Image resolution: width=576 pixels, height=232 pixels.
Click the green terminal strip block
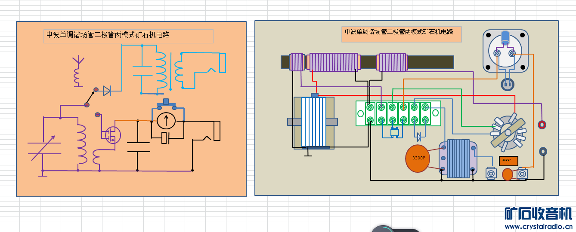point(398,113)
